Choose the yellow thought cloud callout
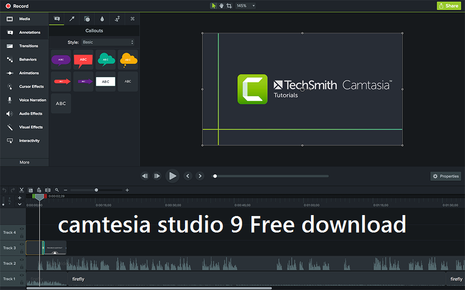Viewport: 465px width, 290px height. pos(128,60)
